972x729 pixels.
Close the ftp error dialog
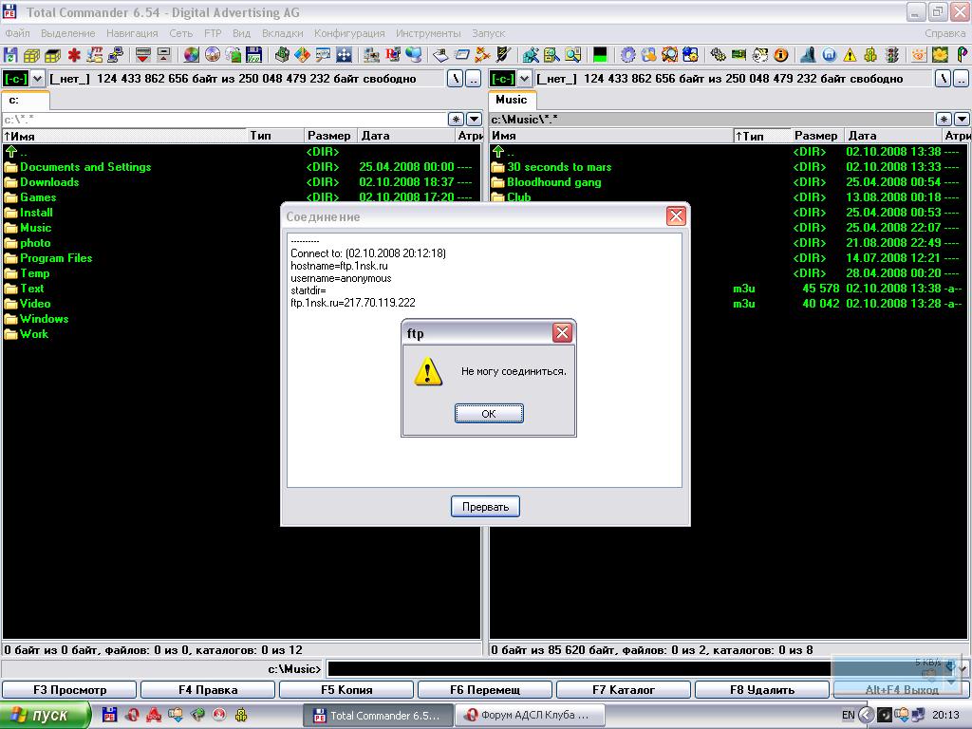coord(562,333)
